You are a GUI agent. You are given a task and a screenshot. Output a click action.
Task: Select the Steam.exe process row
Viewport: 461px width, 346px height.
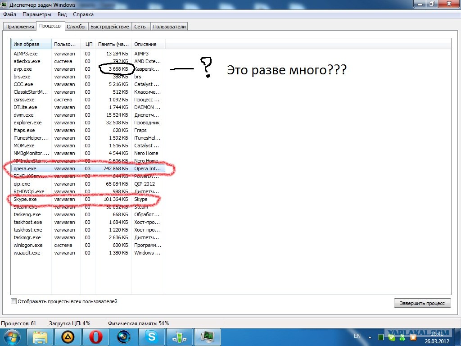(x=88, y=207)
